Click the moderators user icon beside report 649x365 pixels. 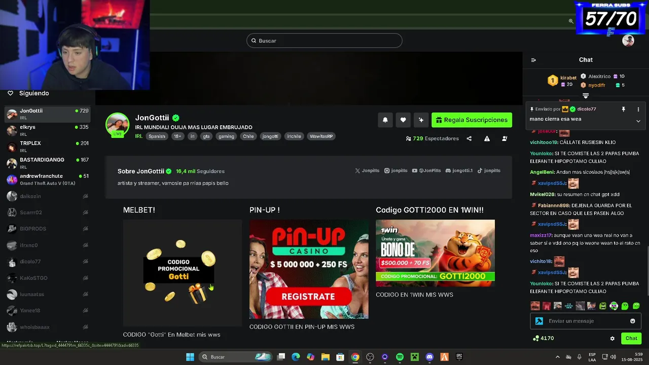point(504,138)
